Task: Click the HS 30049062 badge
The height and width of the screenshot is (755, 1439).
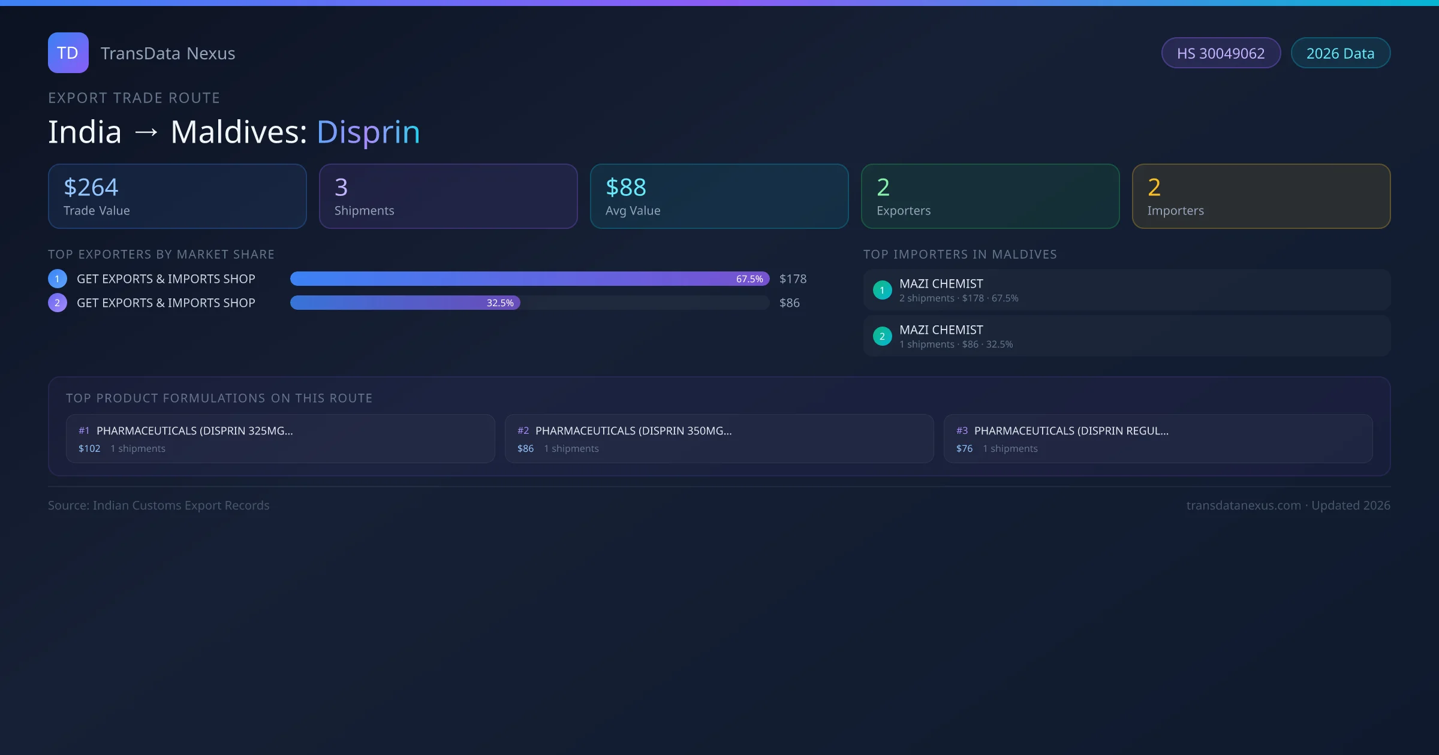Action: [1221, 53]
